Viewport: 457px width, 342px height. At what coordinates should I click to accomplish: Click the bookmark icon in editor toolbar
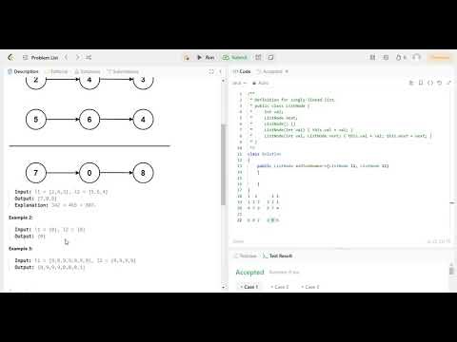tap(421, 83)
